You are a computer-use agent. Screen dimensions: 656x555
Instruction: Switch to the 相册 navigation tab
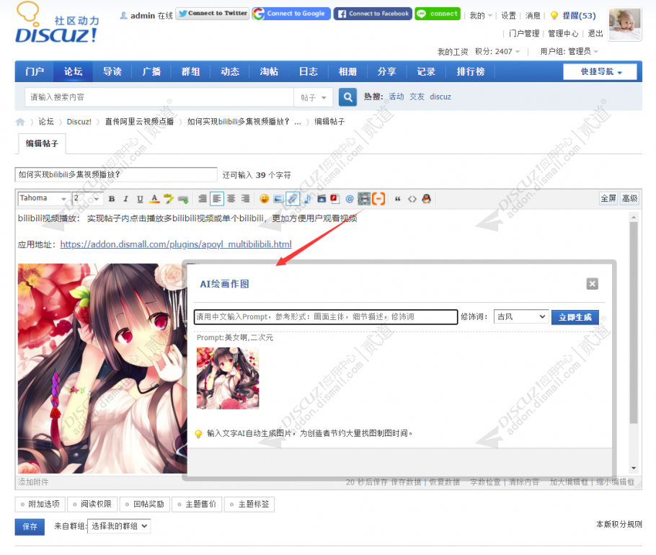point(348,71)
